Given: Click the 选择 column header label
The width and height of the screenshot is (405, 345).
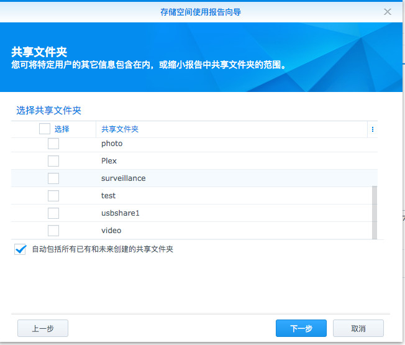Looking at the screenshot, I should 61,129.
